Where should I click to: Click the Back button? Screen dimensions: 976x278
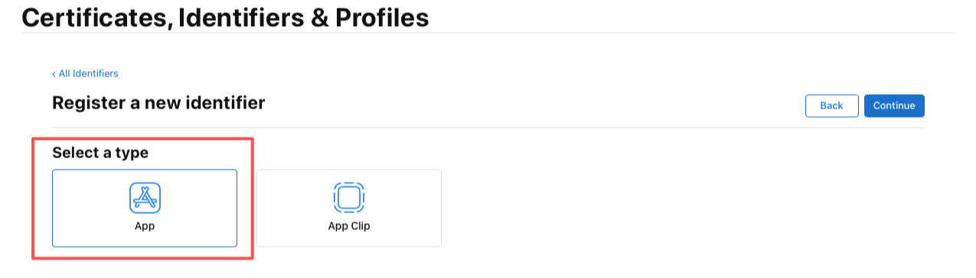click(831, 105)
